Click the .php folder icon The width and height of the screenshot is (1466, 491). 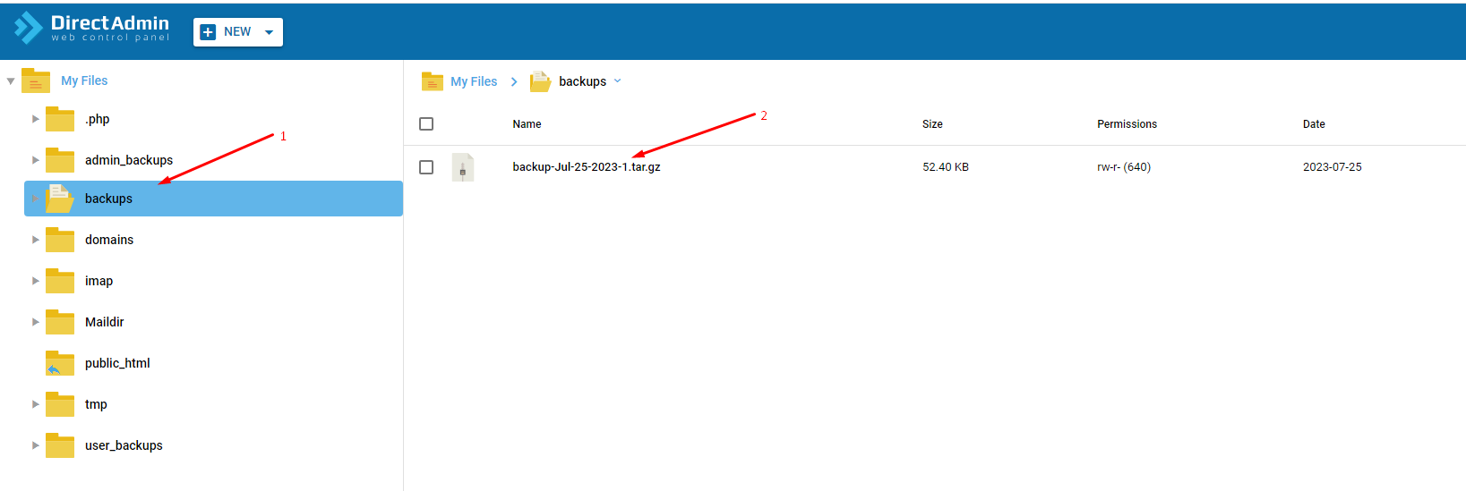point(60,119)
